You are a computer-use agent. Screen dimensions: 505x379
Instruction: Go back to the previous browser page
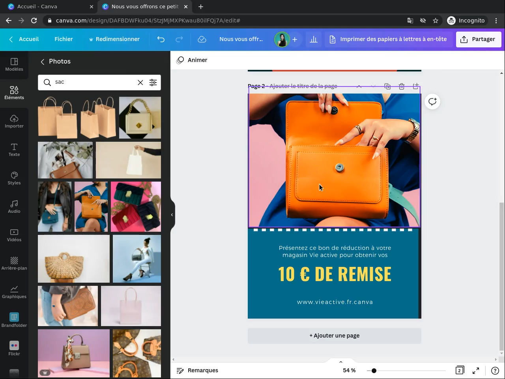pos(9,21)
